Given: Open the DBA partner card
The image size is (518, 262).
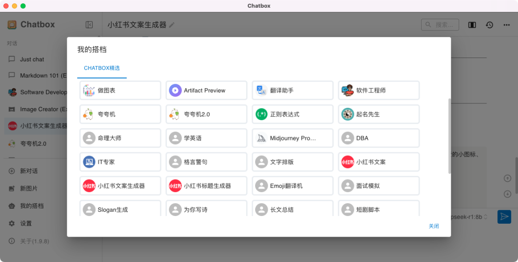Looking at the screenshot, I should [x=379, y=138].
